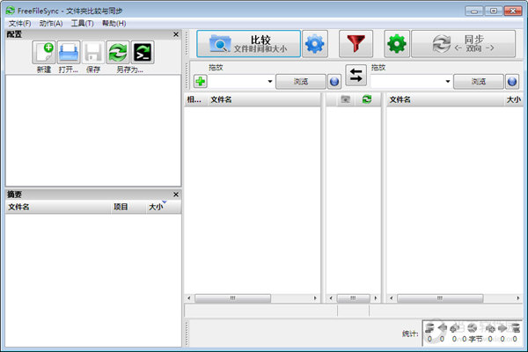Image resolution: width=528 pixels, height=352 pixels.
Task: Click the 摘要 panel 文件名 column header
Action: [58, 207]
